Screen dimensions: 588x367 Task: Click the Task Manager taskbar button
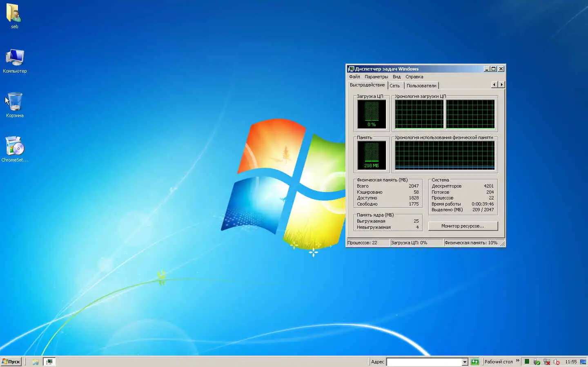pos(49,362)
